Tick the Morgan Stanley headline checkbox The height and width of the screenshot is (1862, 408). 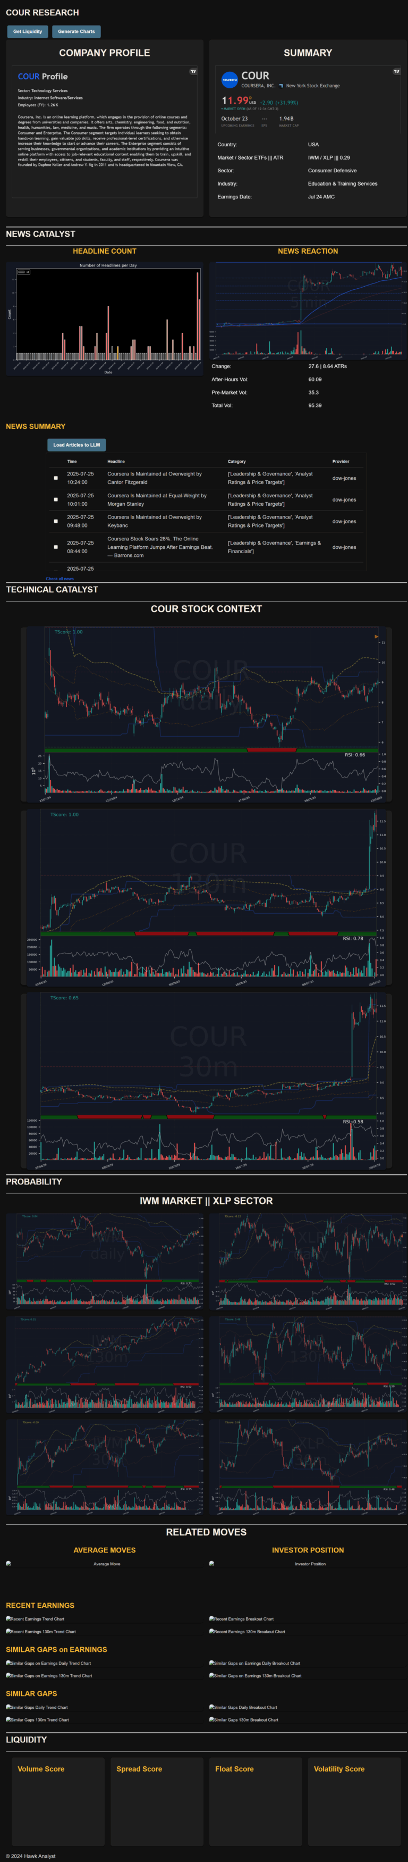[56, 500]
